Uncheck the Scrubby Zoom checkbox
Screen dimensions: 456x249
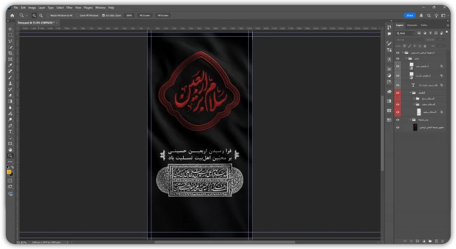click(x=103, y=15)
